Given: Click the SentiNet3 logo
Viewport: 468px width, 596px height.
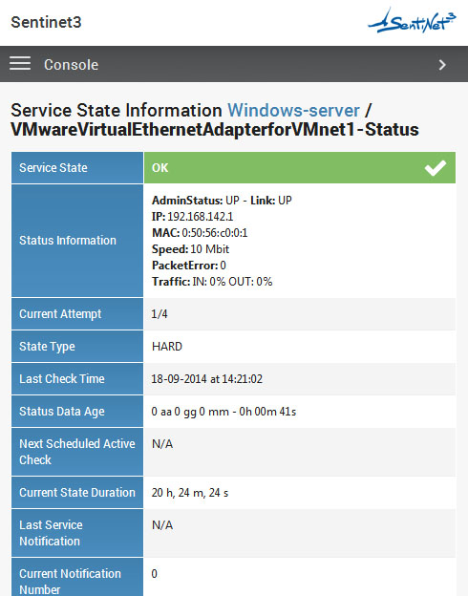Looking at the screenshot, I should point(412,22).
